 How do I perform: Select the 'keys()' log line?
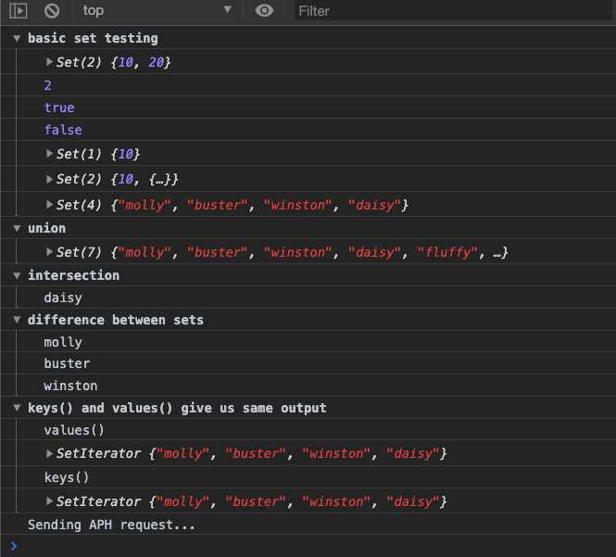point(67,477)
